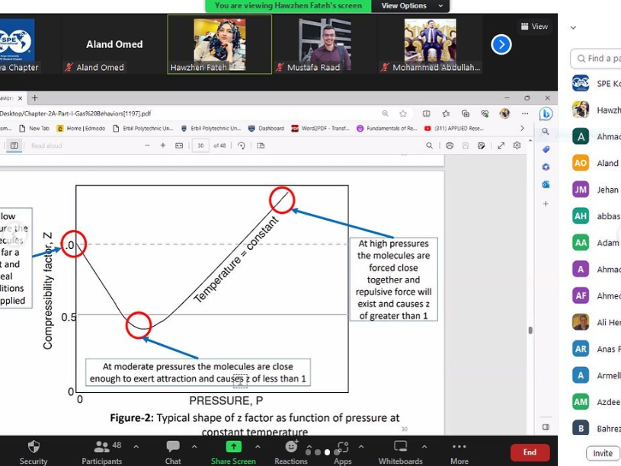Start Read aloud in PDF

pos(46,145)
